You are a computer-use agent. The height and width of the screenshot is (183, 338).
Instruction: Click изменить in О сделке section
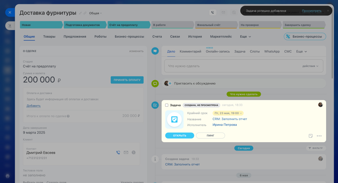pyautogui.click(x=137, y=51)
